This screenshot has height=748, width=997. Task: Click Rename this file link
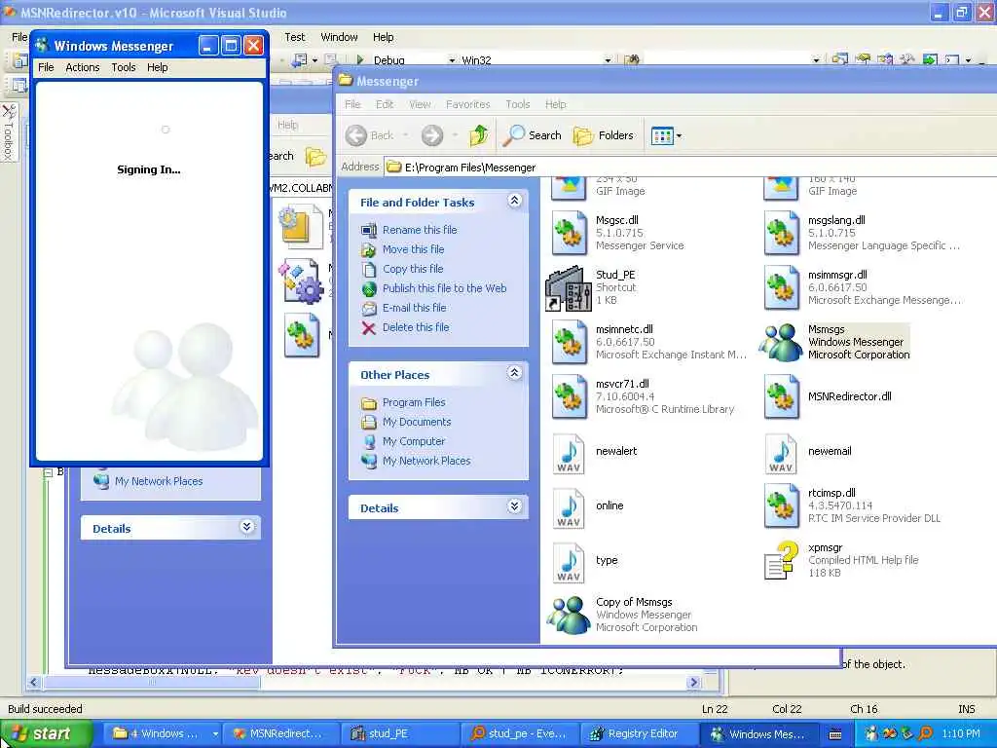420,230
